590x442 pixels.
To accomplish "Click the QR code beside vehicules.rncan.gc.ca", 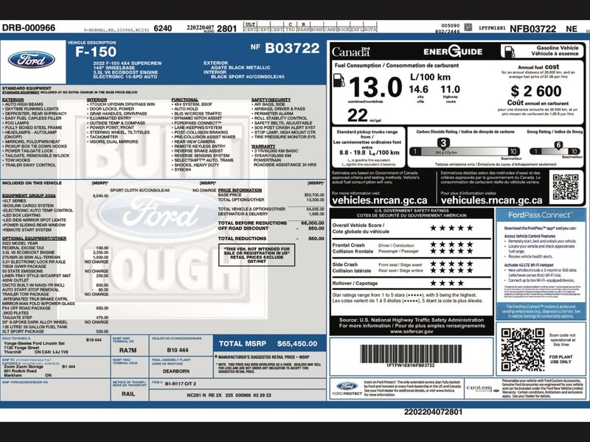I will 566,187.
